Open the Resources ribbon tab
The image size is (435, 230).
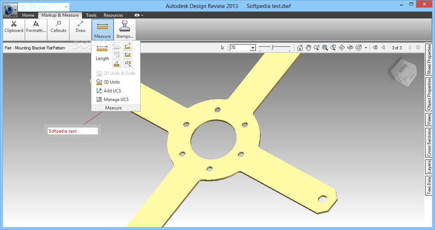point(113,15)
